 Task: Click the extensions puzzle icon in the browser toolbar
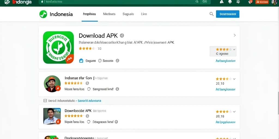click(222, 2)
